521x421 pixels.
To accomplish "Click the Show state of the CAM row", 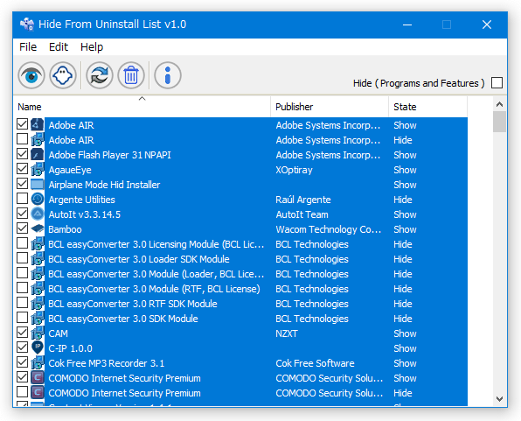I will (x=405, y=333).
